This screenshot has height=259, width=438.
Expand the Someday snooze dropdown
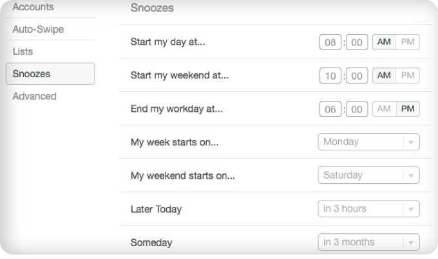[x=368, y=242]
